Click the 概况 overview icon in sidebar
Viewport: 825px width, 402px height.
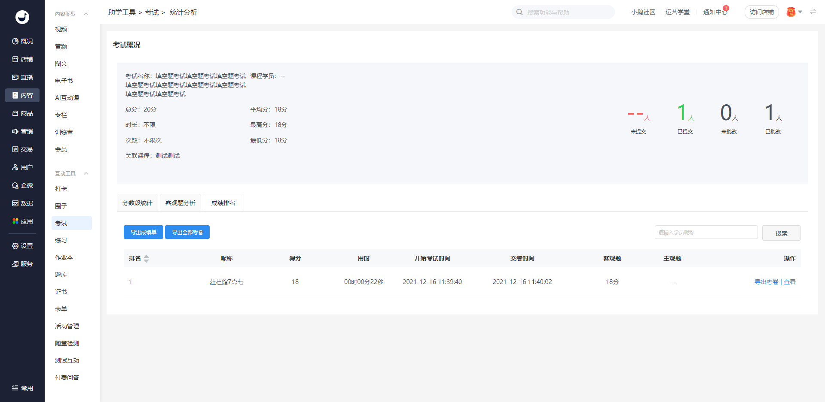15,41
